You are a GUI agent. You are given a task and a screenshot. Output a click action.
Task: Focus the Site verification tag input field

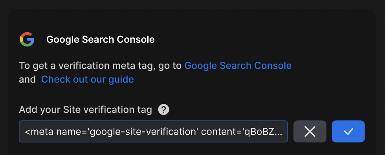pos(153,131)
